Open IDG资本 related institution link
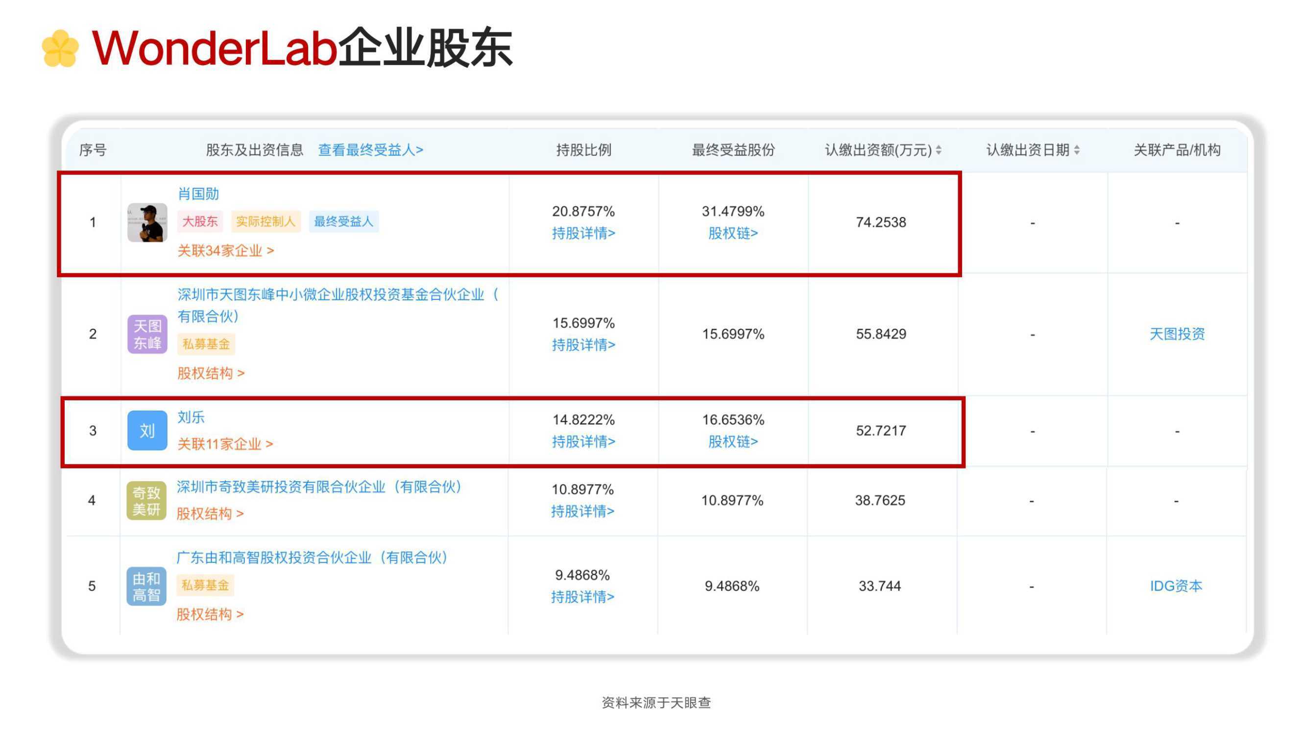Image resolution: width=1306 pixels, height=735 pixels. (x=1176, y=587)
